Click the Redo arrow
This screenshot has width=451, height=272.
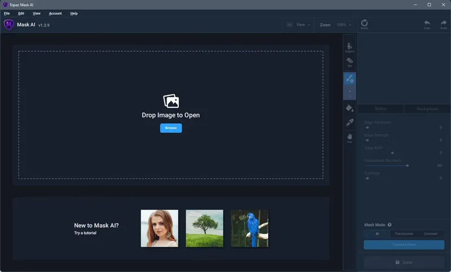click(444, 24)
